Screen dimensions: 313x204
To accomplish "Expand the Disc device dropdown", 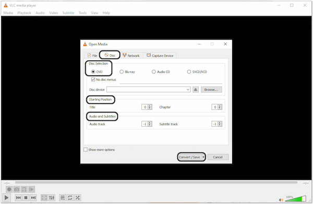I will (x=188, y=90).
